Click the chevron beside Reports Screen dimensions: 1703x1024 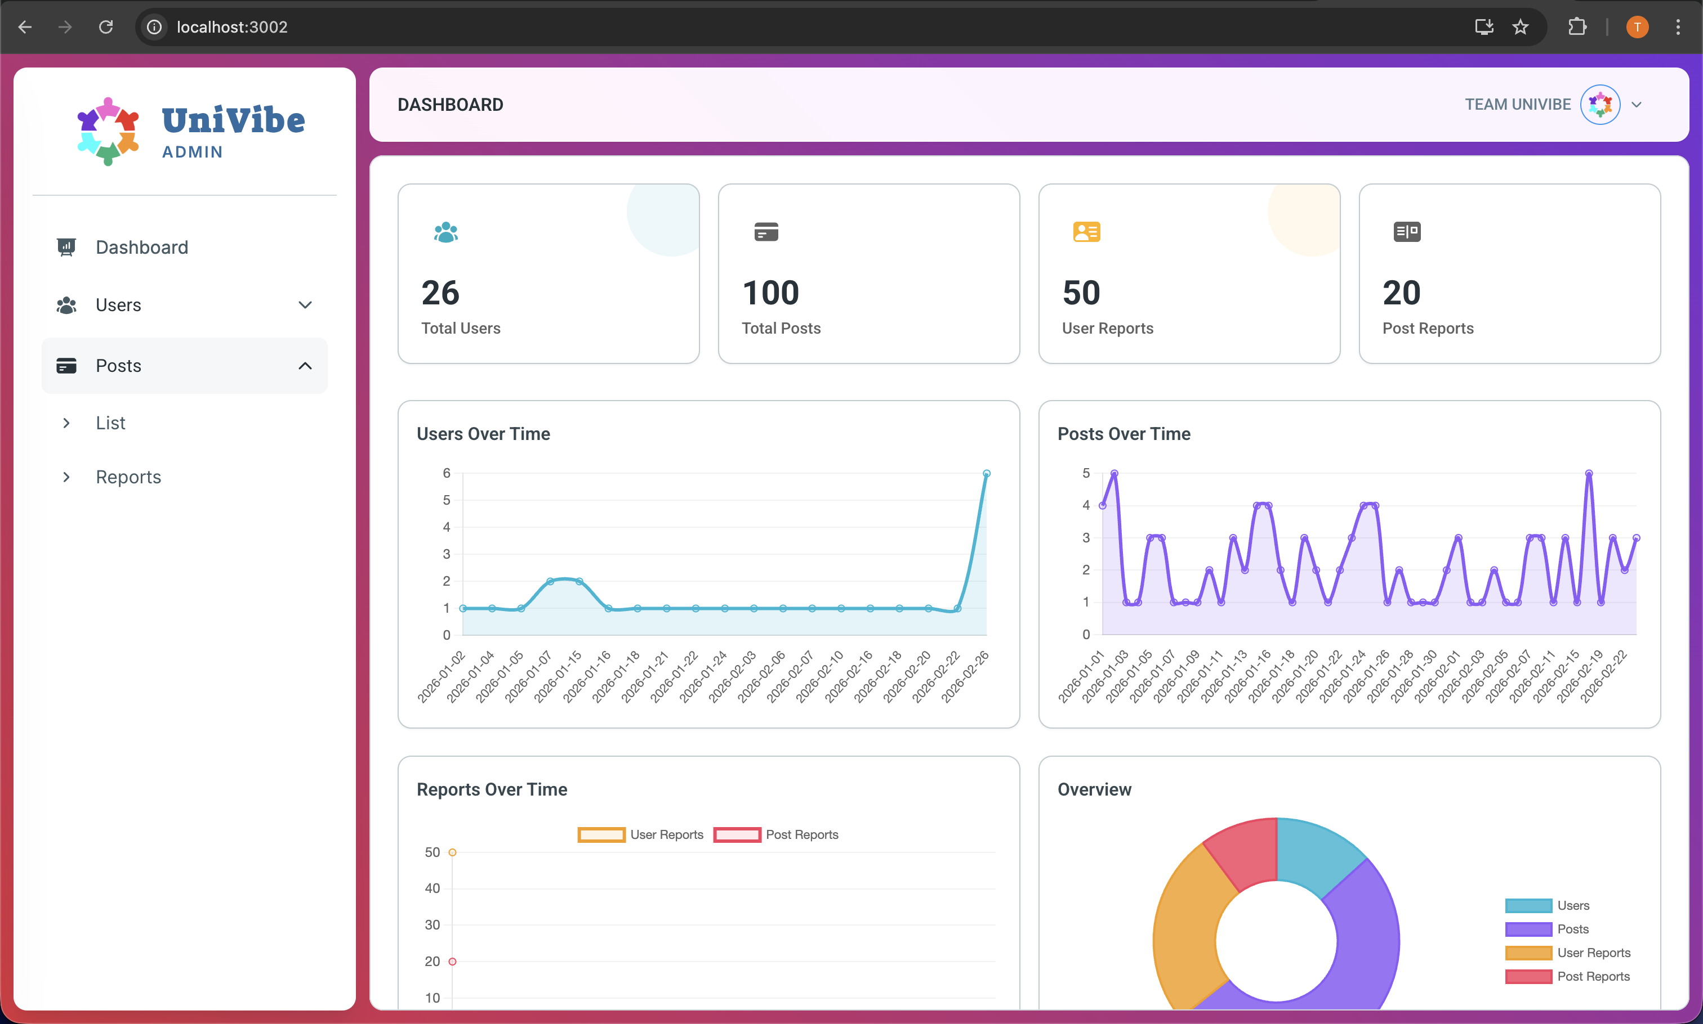pyautogui.click(x=66, y=477)
